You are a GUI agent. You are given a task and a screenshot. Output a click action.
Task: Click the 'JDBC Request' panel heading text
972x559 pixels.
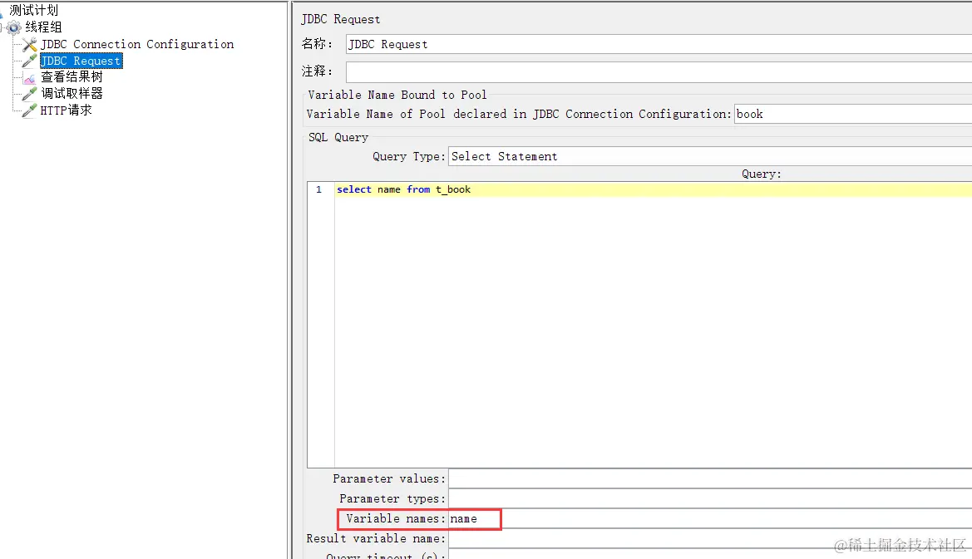pyautogui.click(x=340, y=19)
